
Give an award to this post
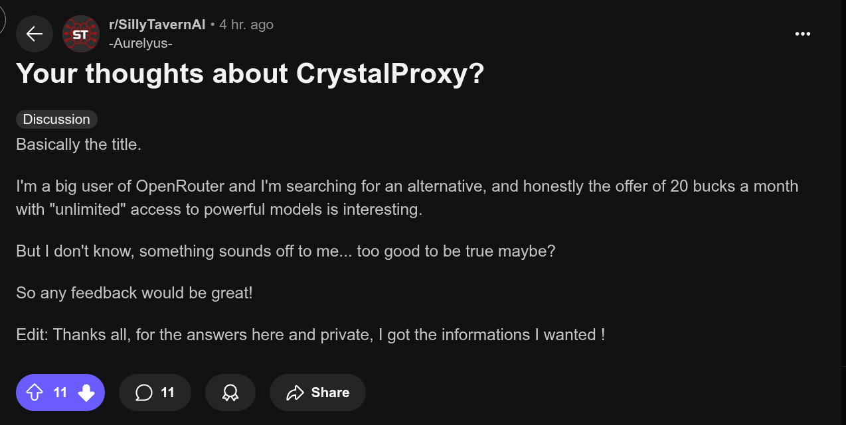[x=230, y=393]
